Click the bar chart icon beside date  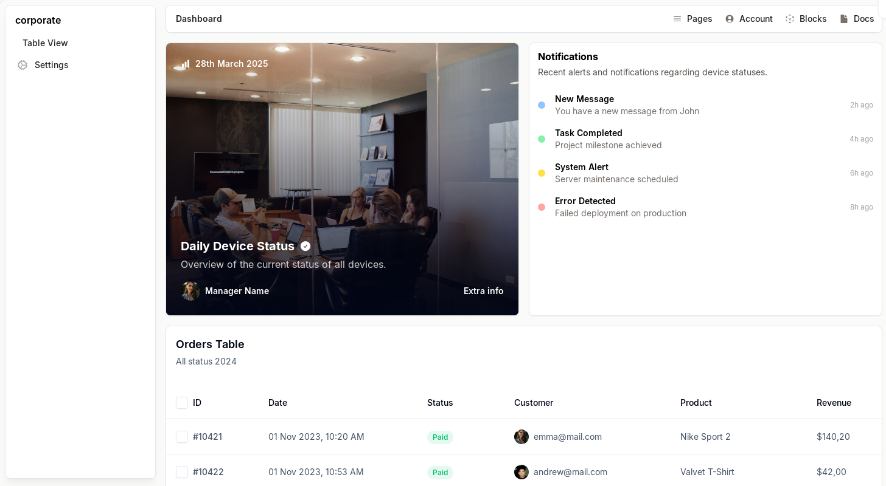pyautogui.click(x=186, y=64)
